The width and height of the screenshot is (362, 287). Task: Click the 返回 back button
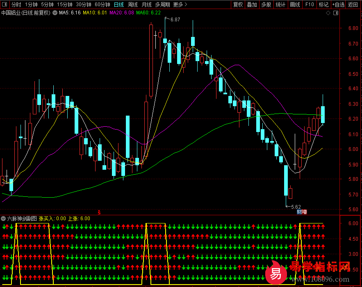click(353, 5)
